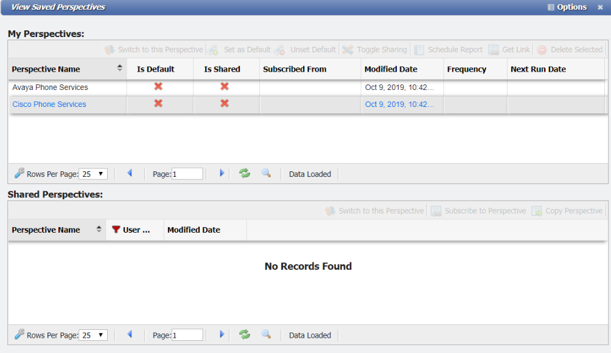611x353 pixels.
Task: Select the Cisco Phone Services perspective
Action: click(x=49, y=105)
